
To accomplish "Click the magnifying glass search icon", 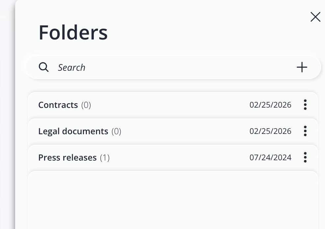I will point(44,67).
